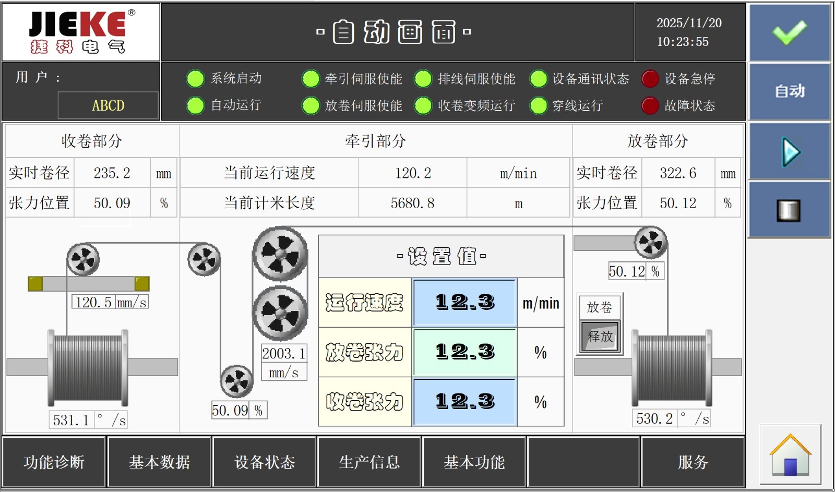
Task: Click the ABCD user name field
Action: (108, 106)
